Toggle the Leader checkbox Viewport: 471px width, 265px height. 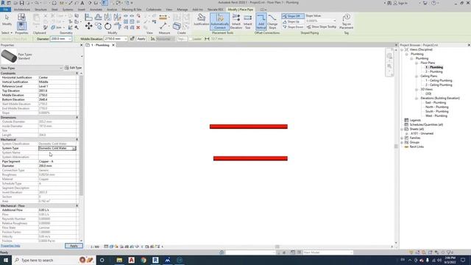pyautogui.click(x=191, y=39)
